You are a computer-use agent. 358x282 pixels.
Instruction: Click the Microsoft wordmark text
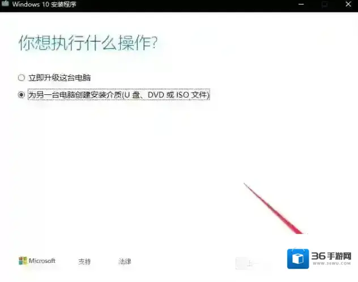(42, 261)
